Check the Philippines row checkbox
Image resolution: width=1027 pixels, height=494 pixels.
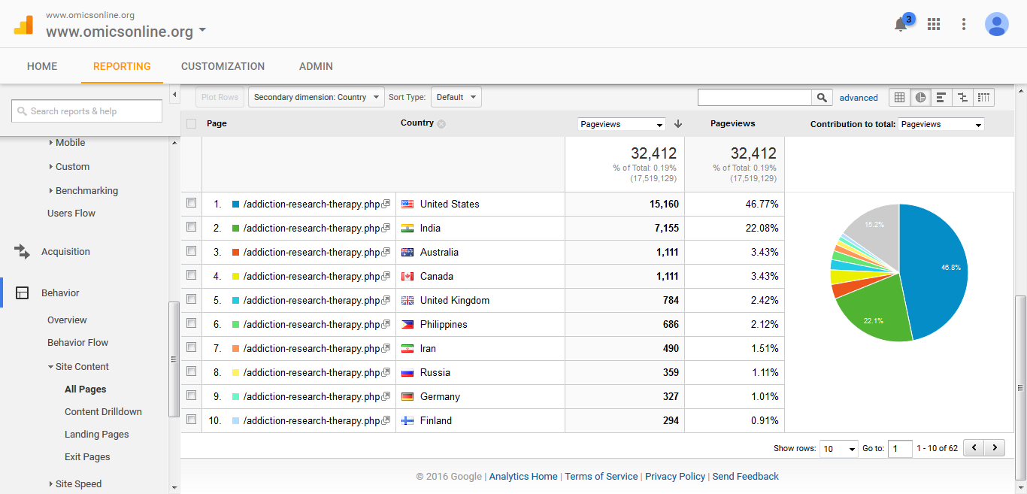[191, 323]
